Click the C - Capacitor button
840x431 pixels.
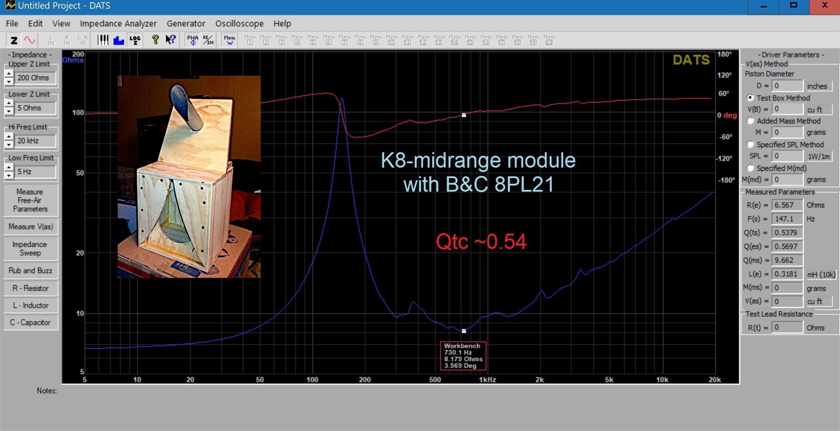pos(30,322)
